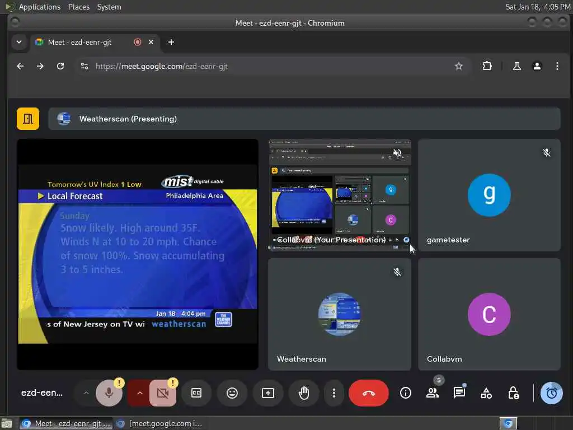Viewport: 573px width, 430px height.
Task: Select the Collabvm (Your Presentation) tile
Action: click(340, 195)
